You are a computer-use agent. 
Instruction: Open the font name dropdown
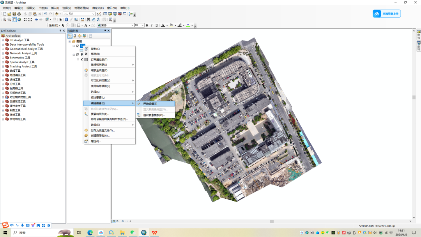coord(132,25)
